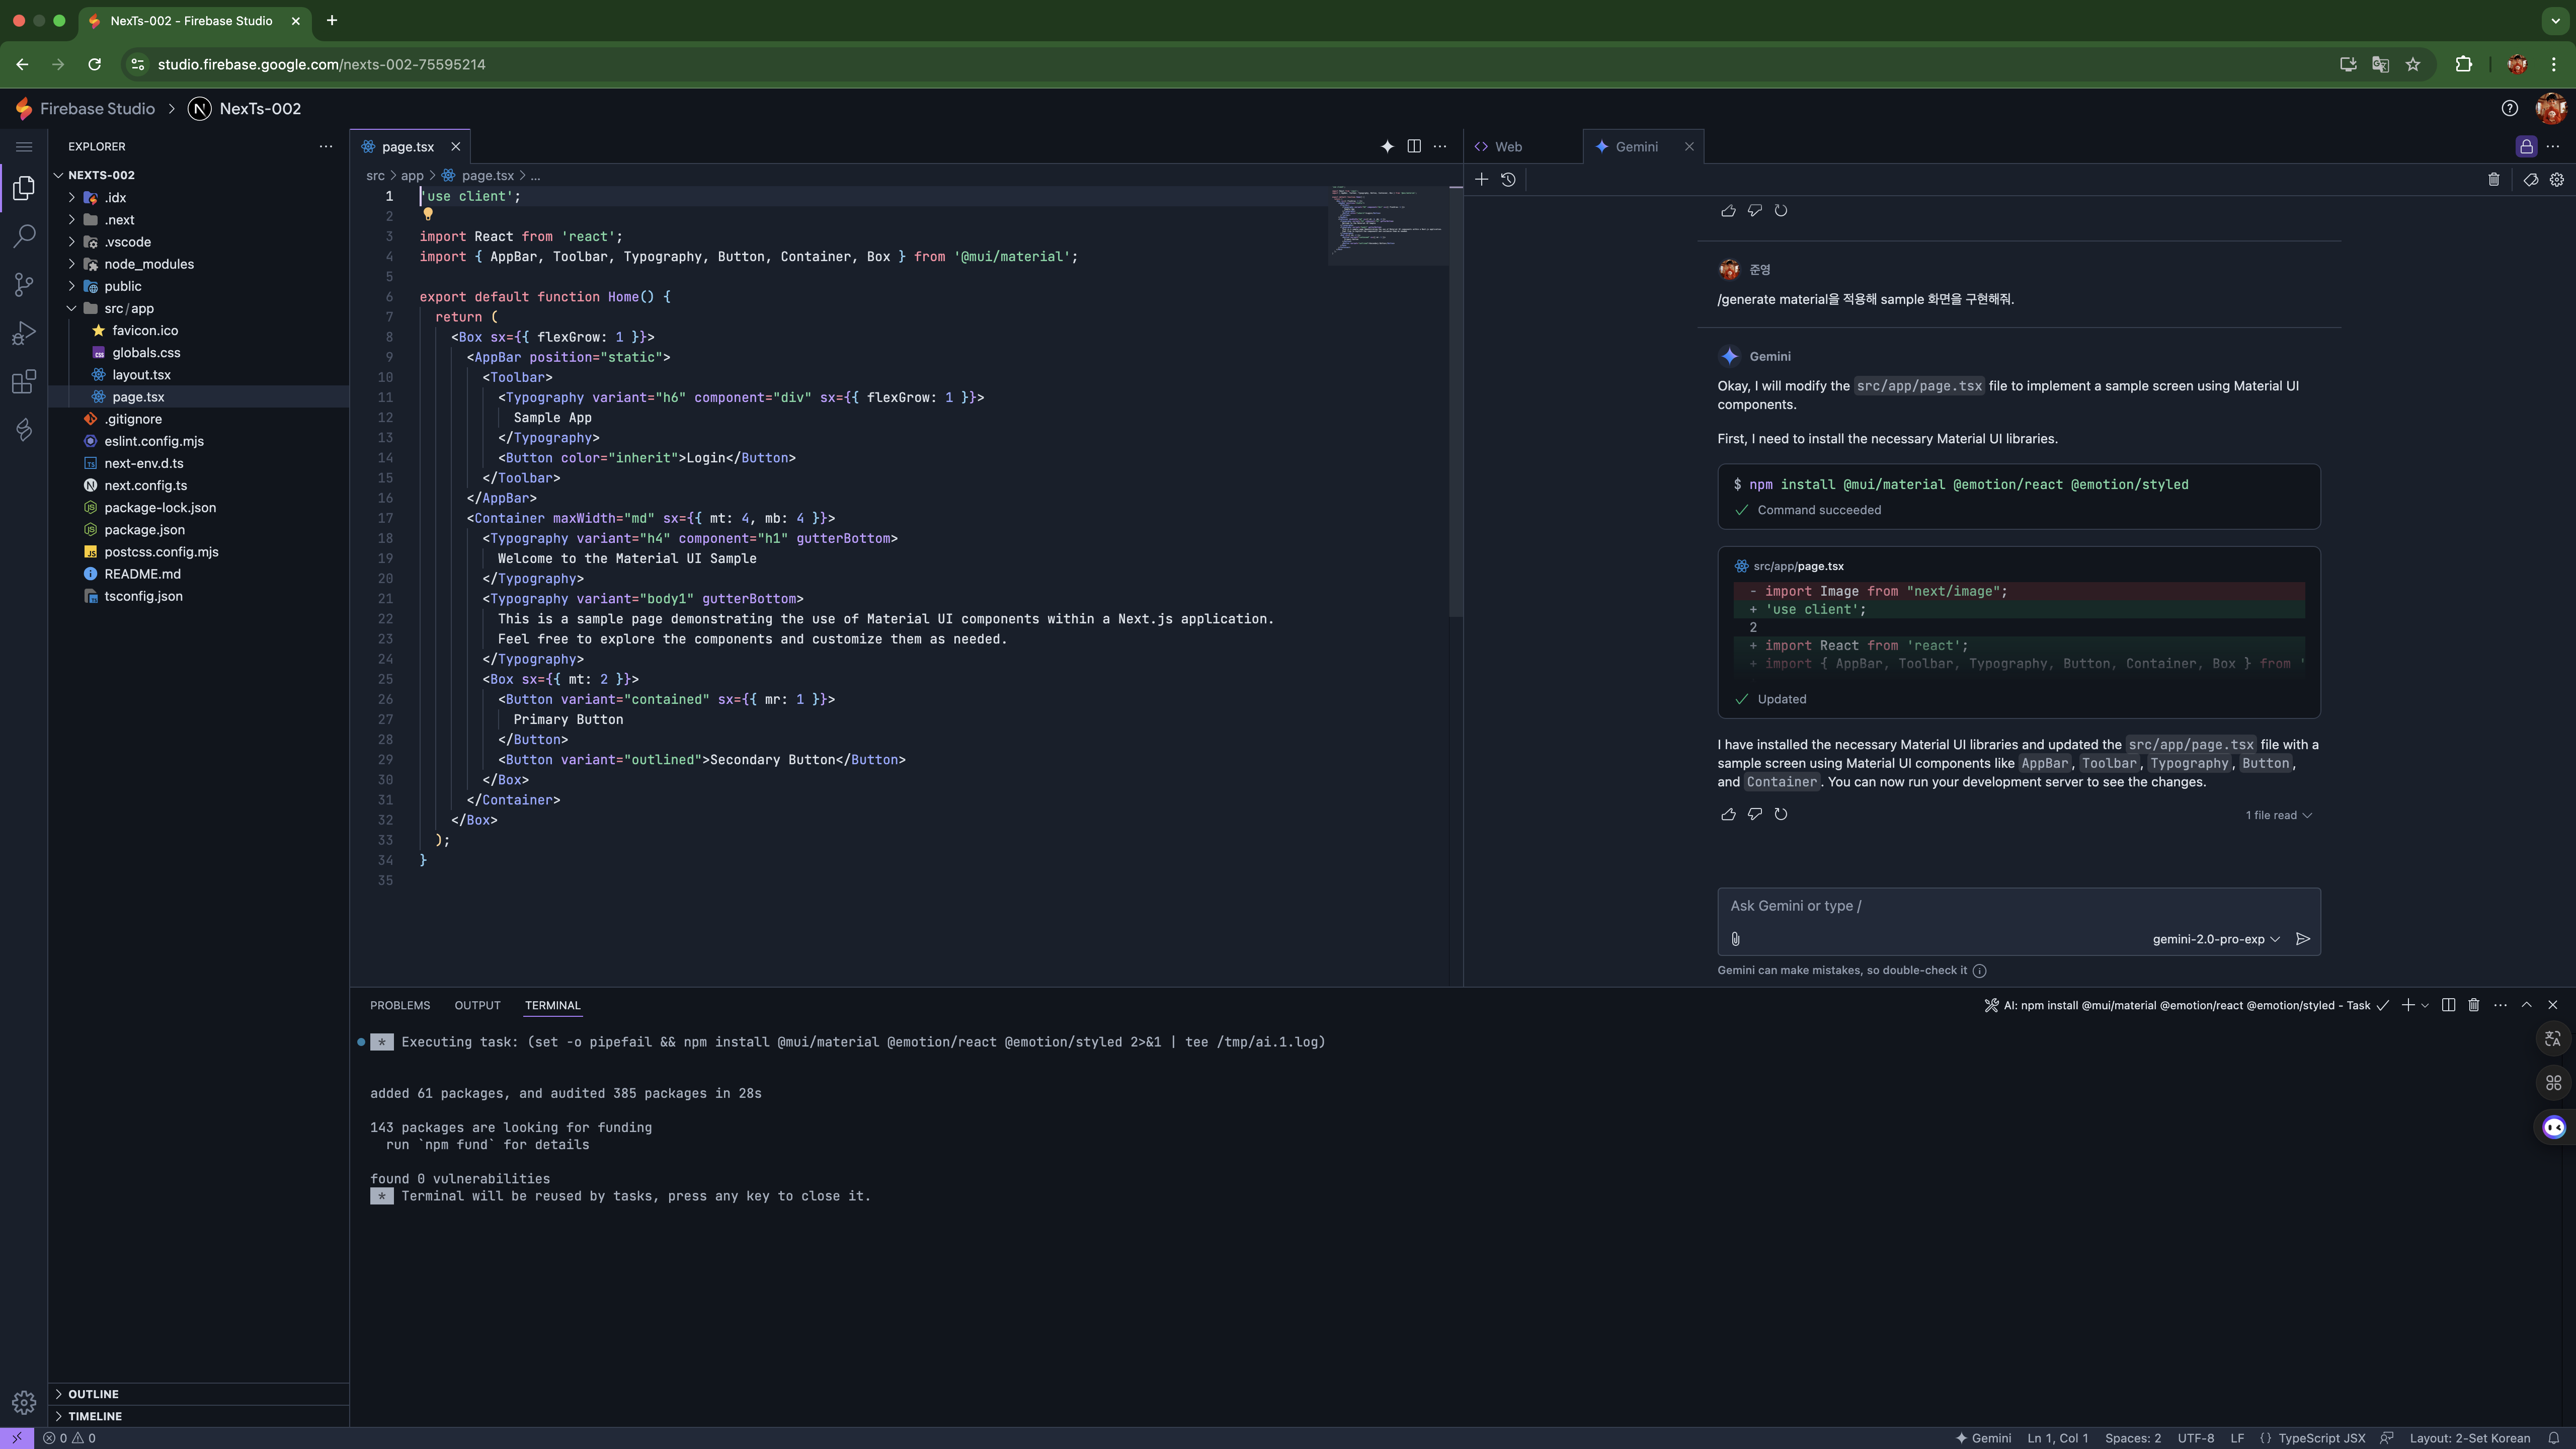Image resolution: width=2576 pixels, height=1449 pixels.
Task: Click thumbs up on Gemini's latest response
Action: (1728, 814)
